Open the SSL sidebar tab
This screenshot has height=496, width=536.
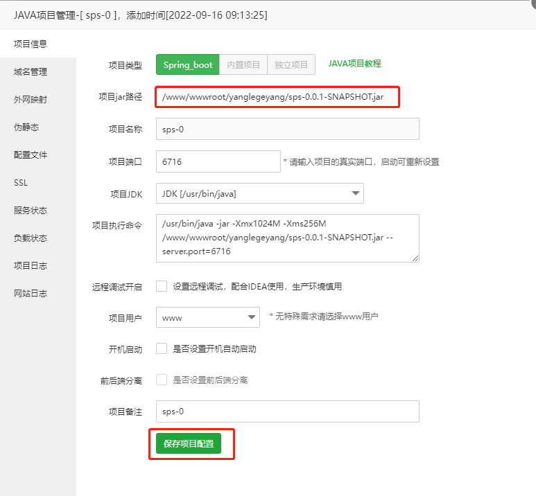click(x=21, y=182)
